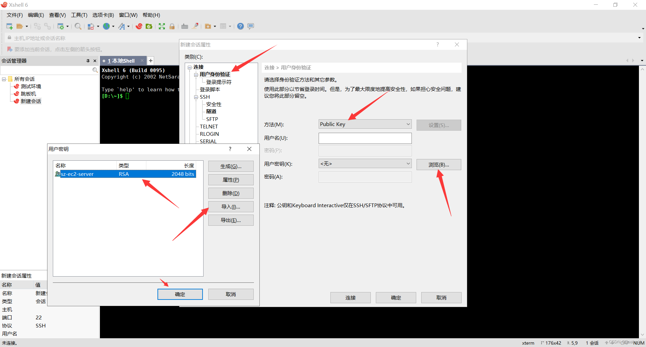Screen dimensions: 646x347
Task: Close the session manager panel
Action: [x=95, y=61]
